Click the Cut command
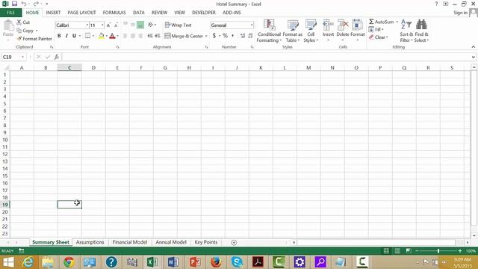This screenshot has height=269, width=478. (x=23, y=22)
